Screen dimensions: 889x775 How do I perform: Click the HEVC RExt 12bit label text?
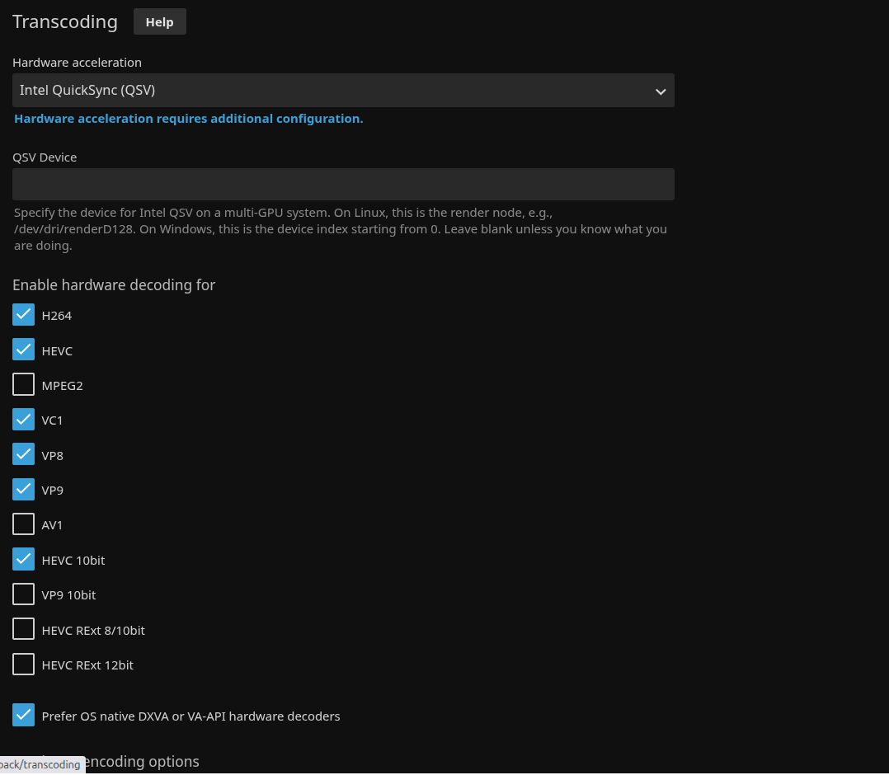click(x=87, y=665)
